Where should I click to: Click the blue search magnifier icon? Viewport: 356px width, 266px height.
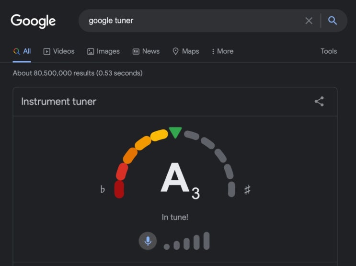click(x=333, y=21)
